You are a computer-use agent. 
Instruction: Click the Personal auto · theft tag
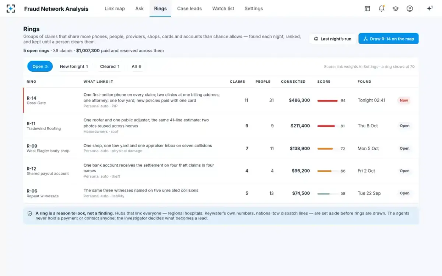coord(102,177)
